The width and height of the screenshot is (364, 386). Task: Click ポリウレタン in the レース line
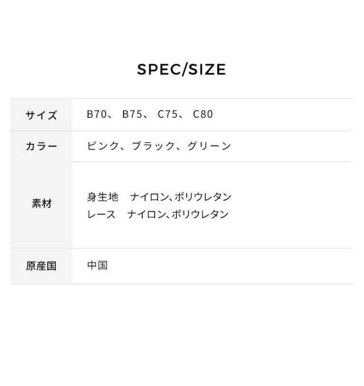(x=200, y=214)
